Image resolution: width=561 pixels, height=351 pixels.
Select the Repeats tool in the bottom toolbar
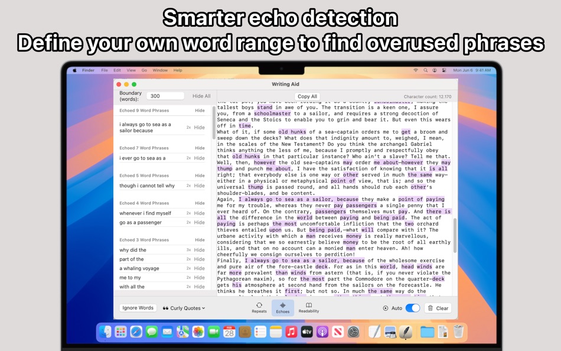(260, 307)
